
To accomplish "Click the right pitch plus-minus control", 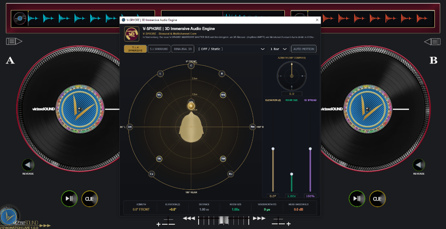I will coord(281,222).
